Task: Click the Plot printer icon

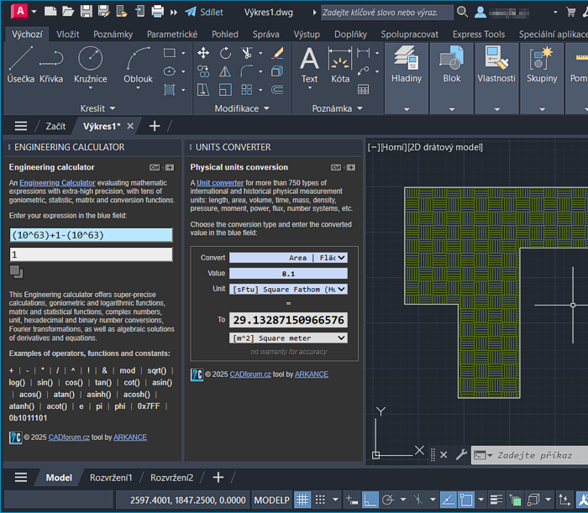Action: (158, 12)
